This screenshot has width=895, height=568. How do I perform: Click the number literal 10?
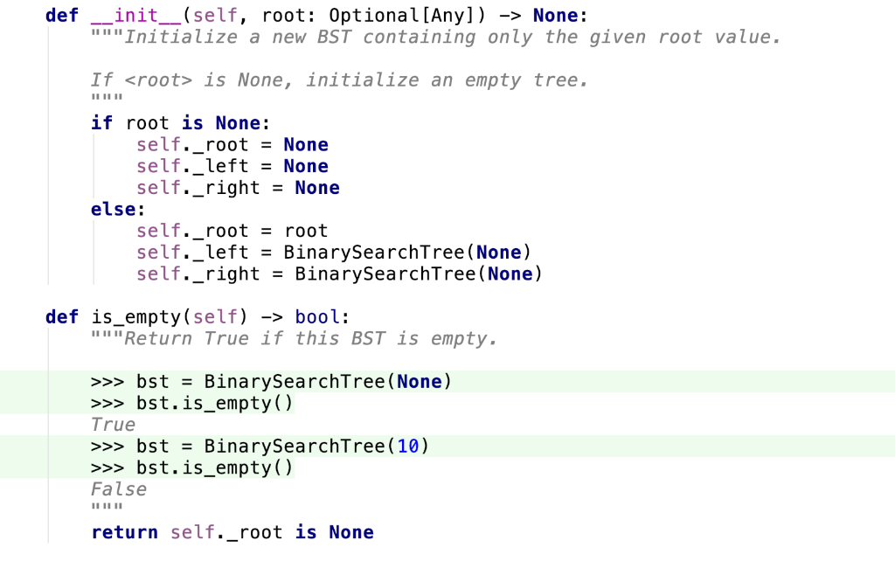[406, 446]
